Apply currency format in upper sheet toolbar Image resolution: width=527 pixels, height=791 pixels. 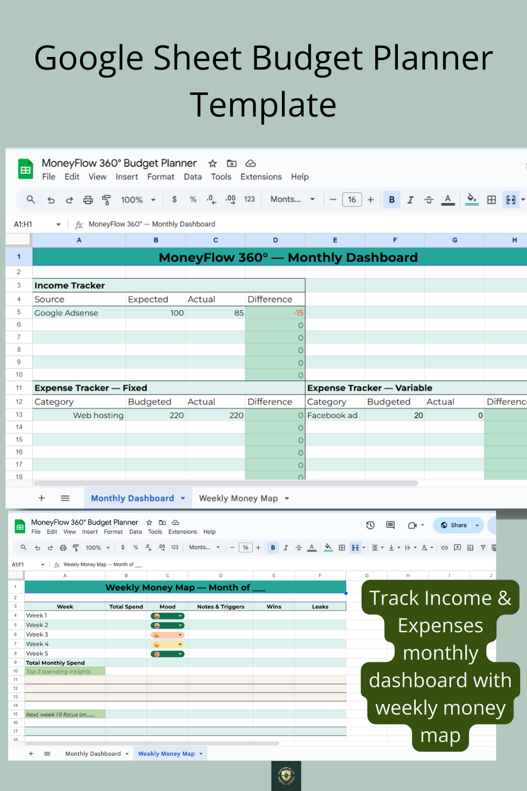tap(174, 199)
